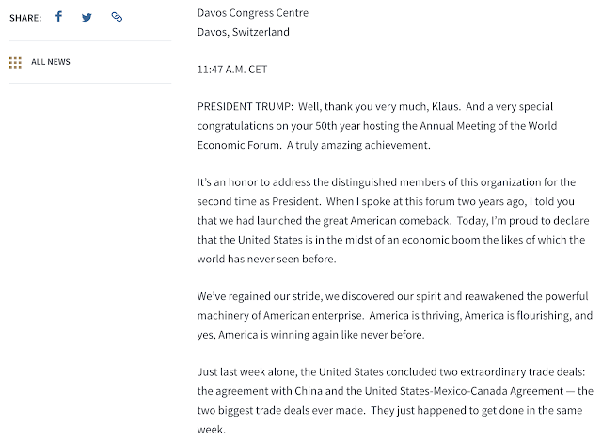Click the United States-Mexico-Canada Agreement phrase
This screenshot has width=602, height=441.
point(464,391)
